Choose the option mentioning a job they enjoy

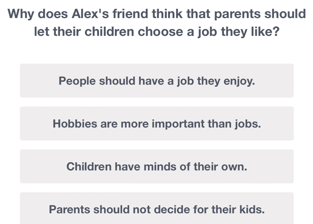[x=156, y=81]
